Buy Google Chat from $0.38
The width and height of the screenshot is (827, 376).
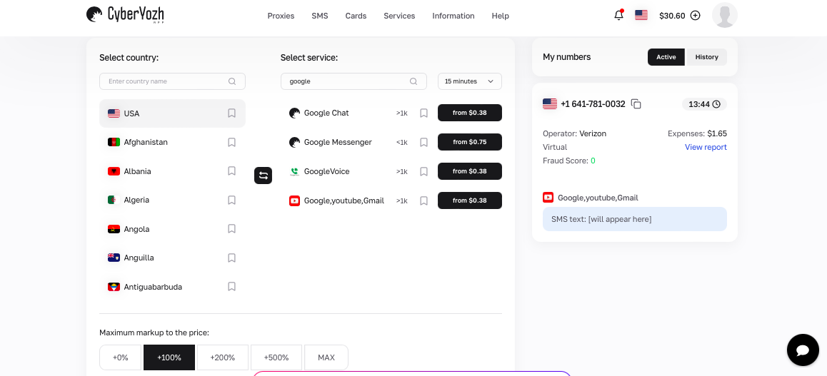[x=469, y=113]
